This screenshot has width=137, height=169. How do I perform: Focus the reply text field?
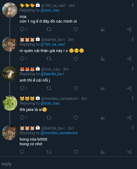tap(68, 164)
